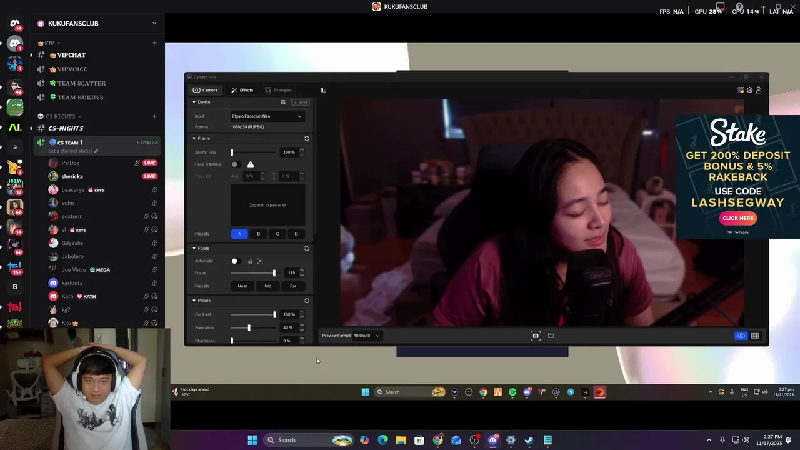This screenshot has height=450, width=800.
Task: Switch to the Effects tab
Action: tap(242, 90)
